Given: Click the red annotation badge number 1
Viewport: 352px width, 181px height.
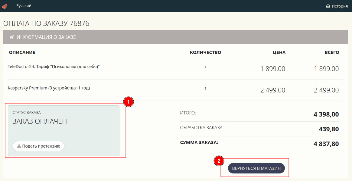Looking at the screenshot, I should 128,102.
